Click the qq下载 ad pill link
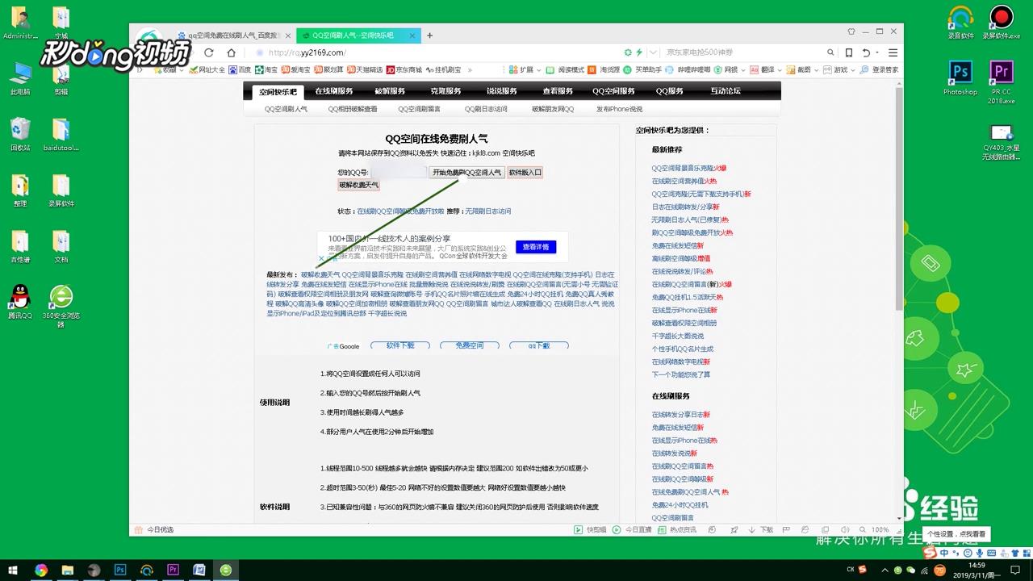Screen dimensions: 1033x581 539,345
